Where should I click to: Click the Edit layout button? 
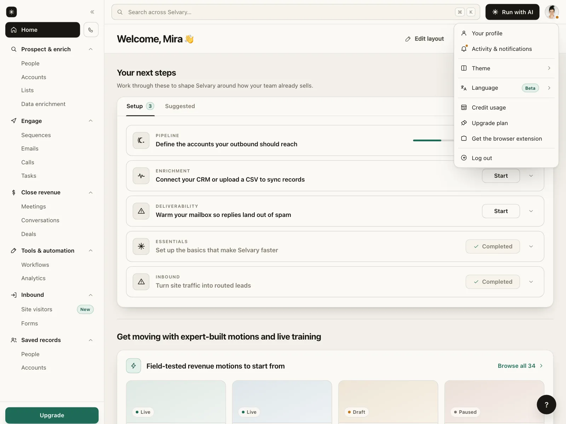pyautogui.click(x=424, y=39)
